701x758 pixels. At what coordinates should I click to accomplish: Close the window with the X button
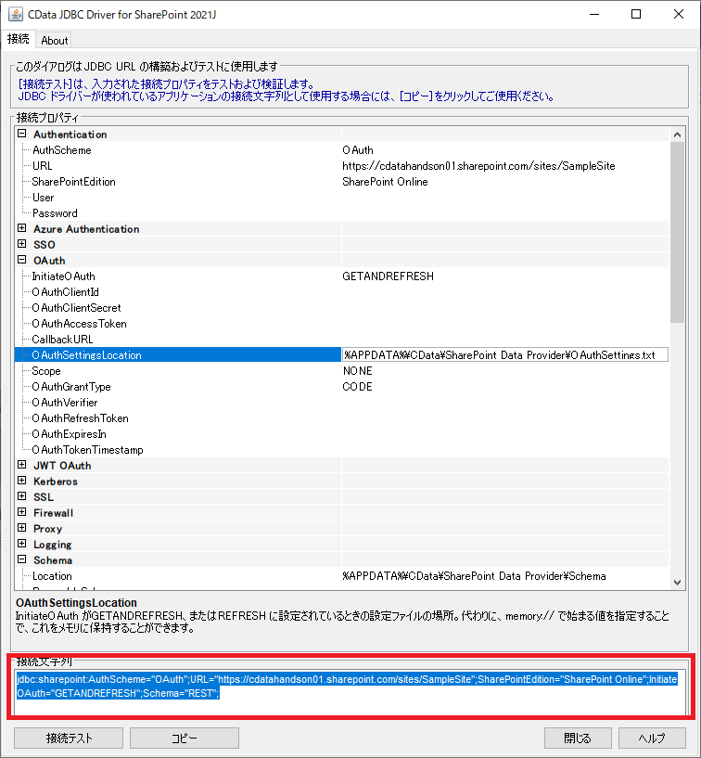coord(679,15)
